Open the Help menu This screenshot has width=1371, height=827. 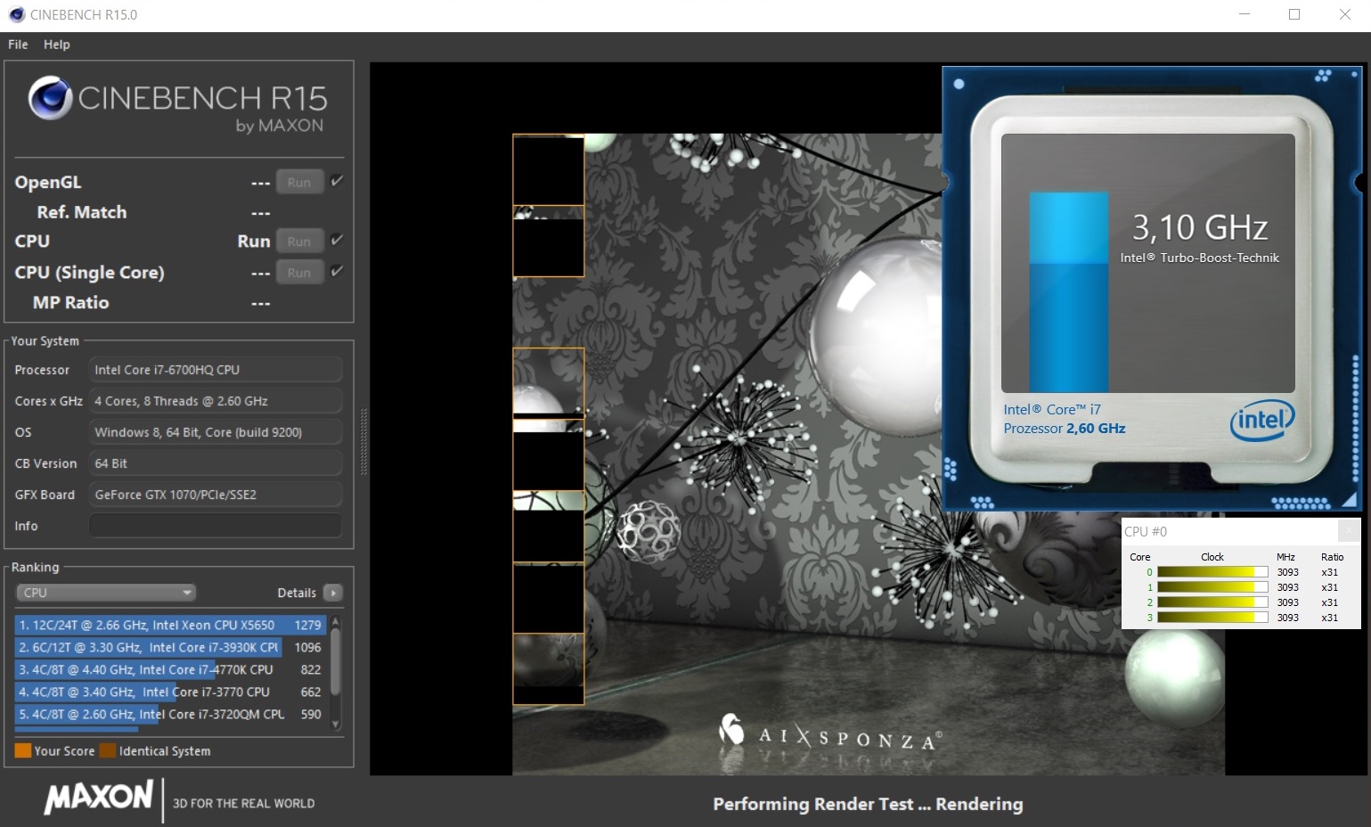(57, 45)
